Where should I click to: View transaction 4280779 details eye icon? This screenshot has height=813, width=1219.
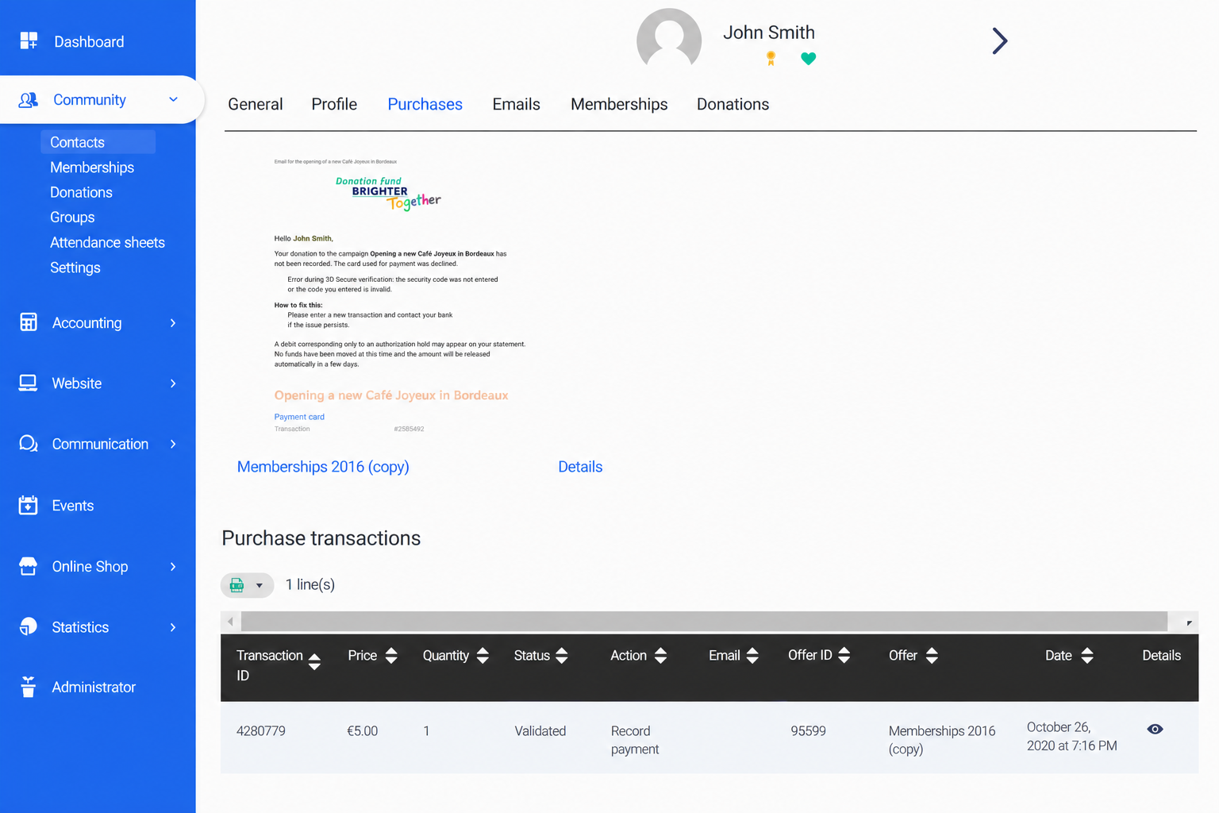tap(1155, 729)
